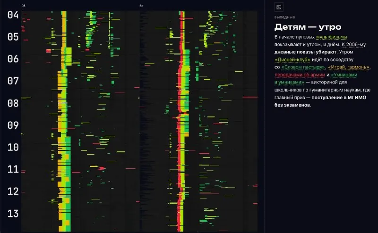Click the bold «дневные показы убирают» text

coord(305,52)
